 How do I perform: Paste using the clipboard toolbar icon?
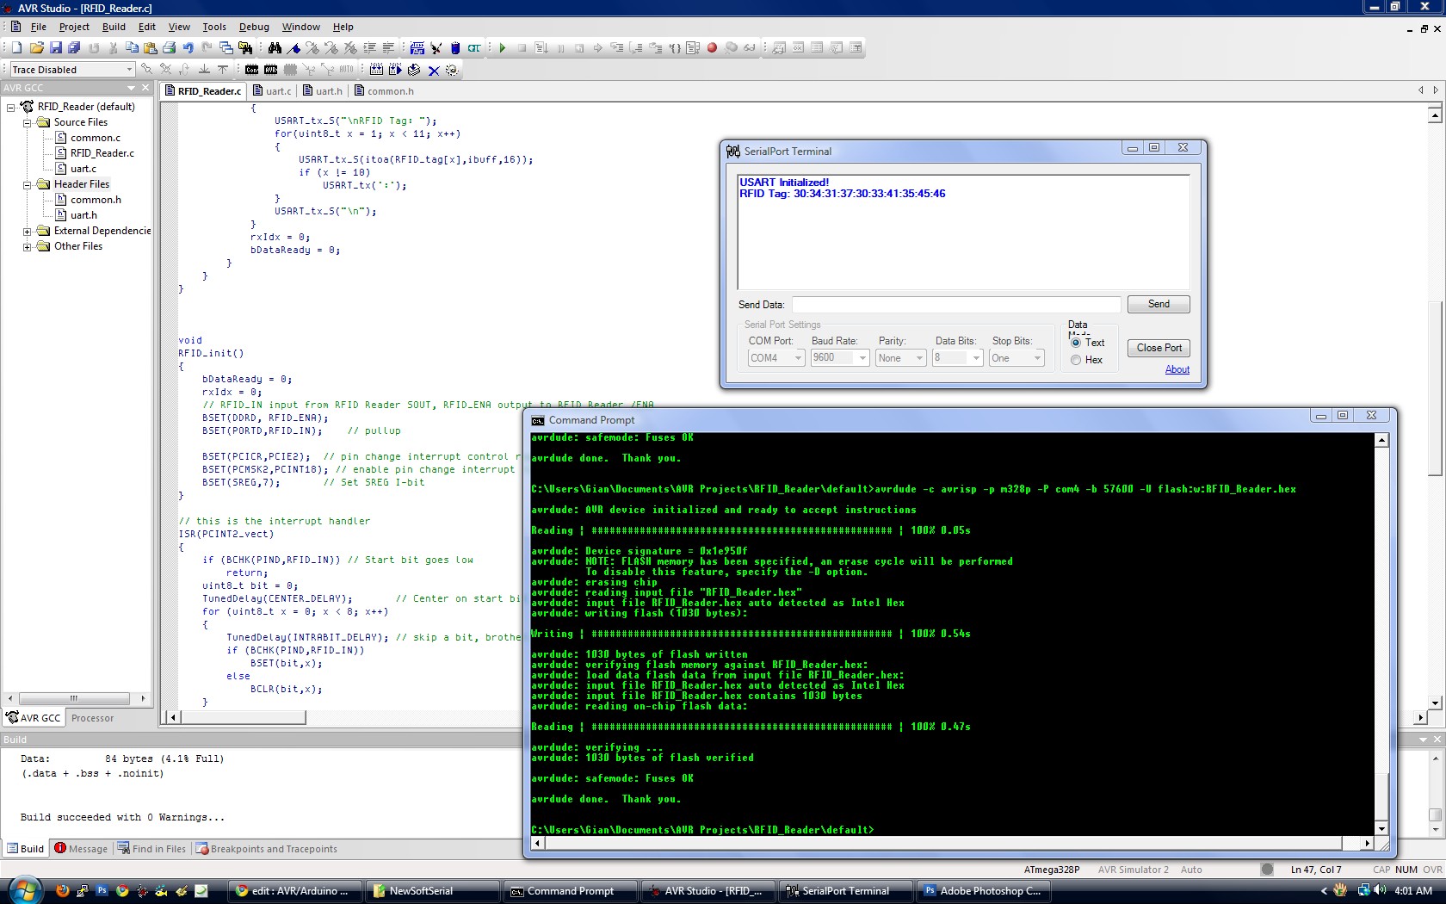[150, 48]
